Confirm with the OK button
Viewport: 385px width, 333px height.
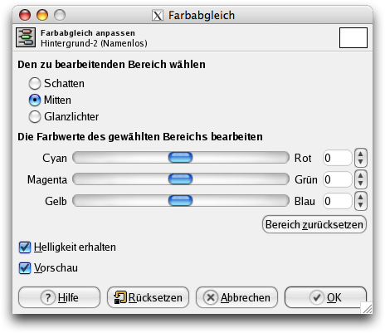pos(325,297)
